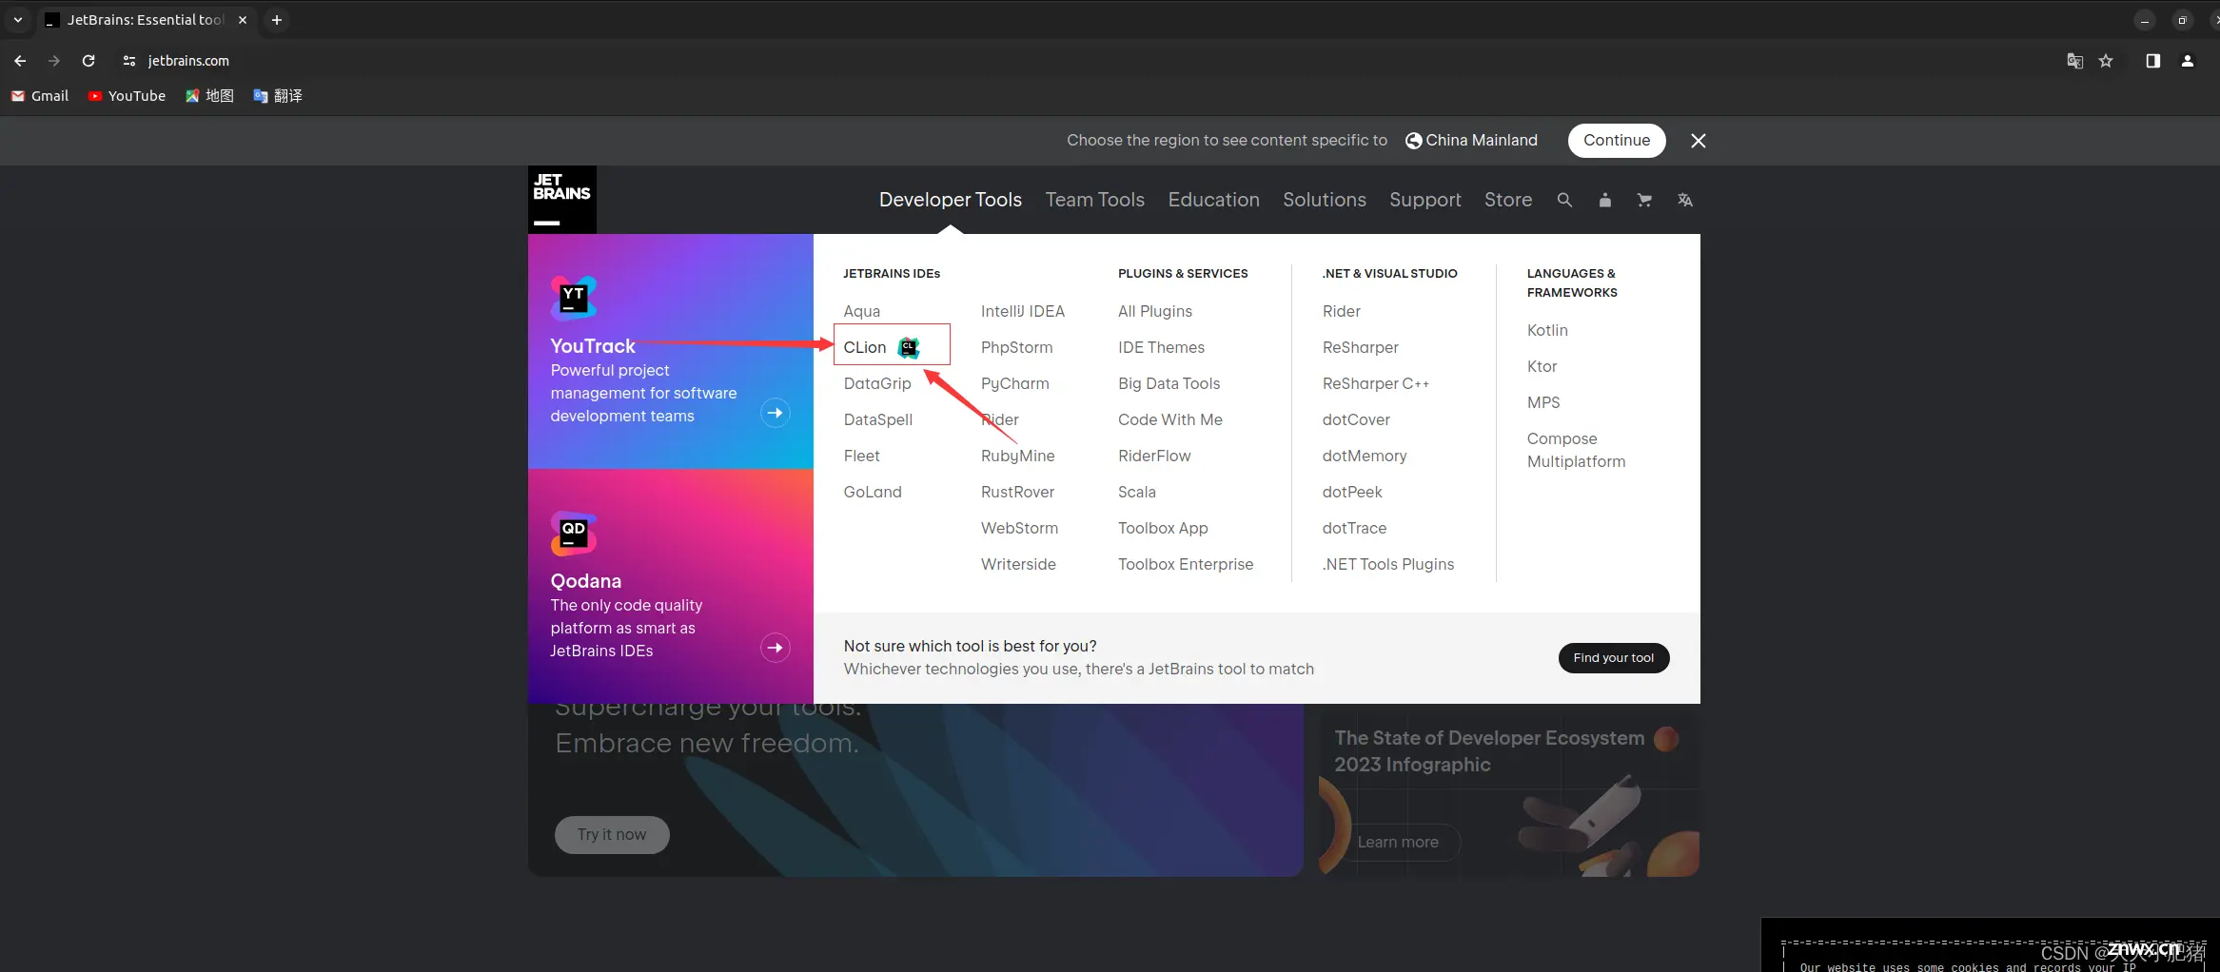
Task: Open State of Developer Ecosystem infographic card
Action: coord(1508,790)
